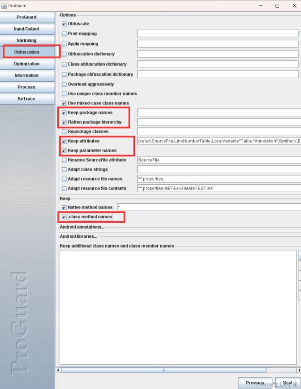
Task: Enable Rename SourceFile attribute checkbox
Action: 64,160
